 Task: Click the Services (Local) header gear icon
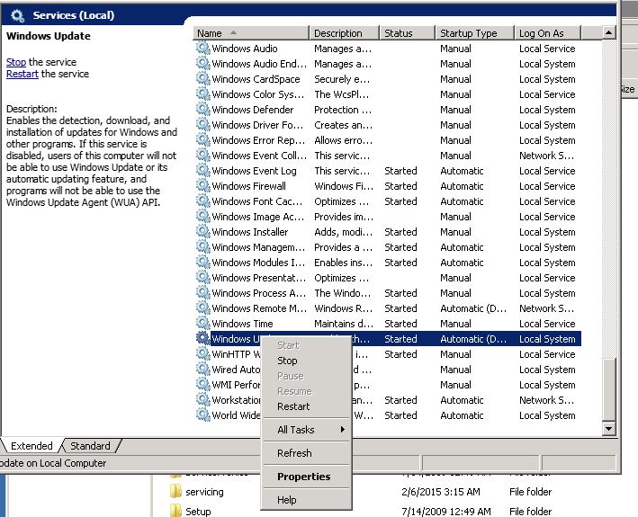(x=17, y=15)
